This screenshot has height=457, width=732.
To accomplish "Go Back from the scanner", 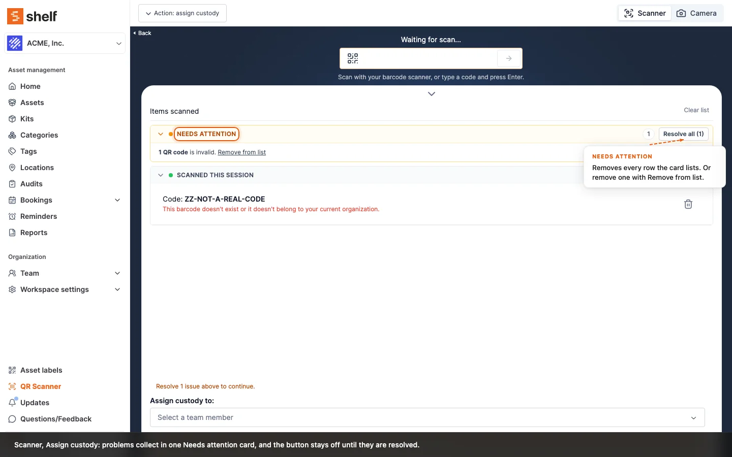I will coord(142,33).
